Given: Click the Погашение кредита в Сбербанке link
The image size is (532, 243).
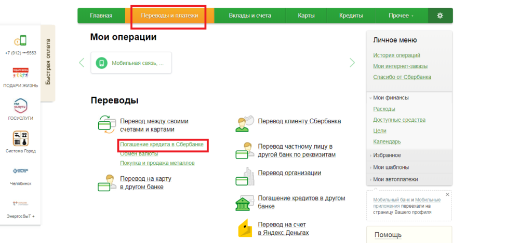Looking at the screenshot, I should [x=162, y=145].
